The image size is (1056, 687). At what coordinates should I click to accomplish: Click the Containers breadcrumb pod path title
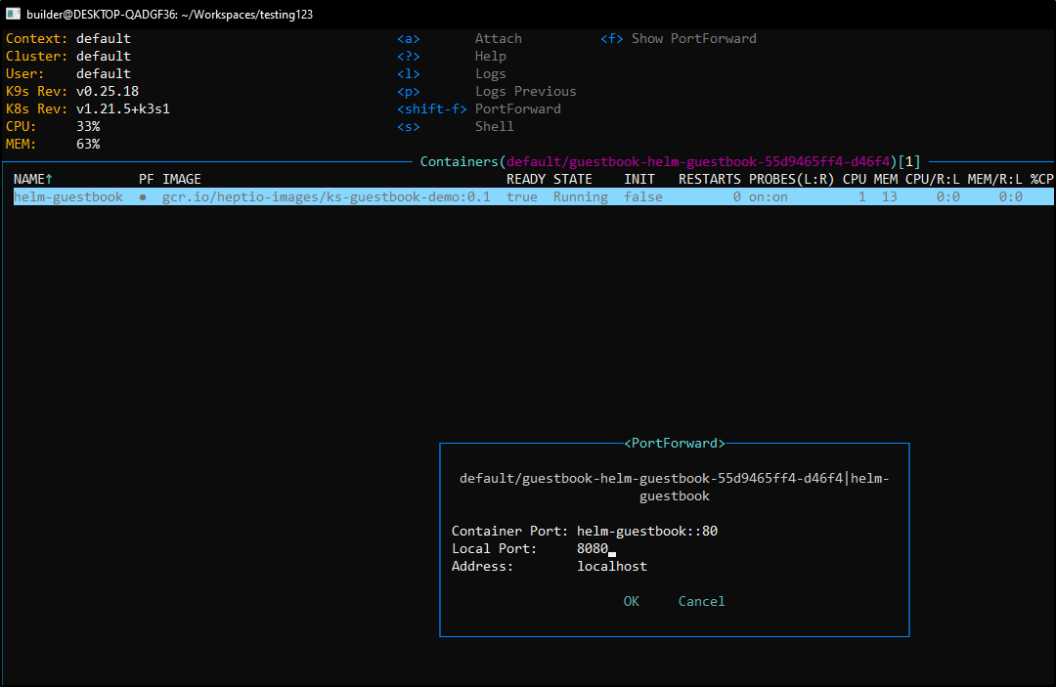point(670,161)
